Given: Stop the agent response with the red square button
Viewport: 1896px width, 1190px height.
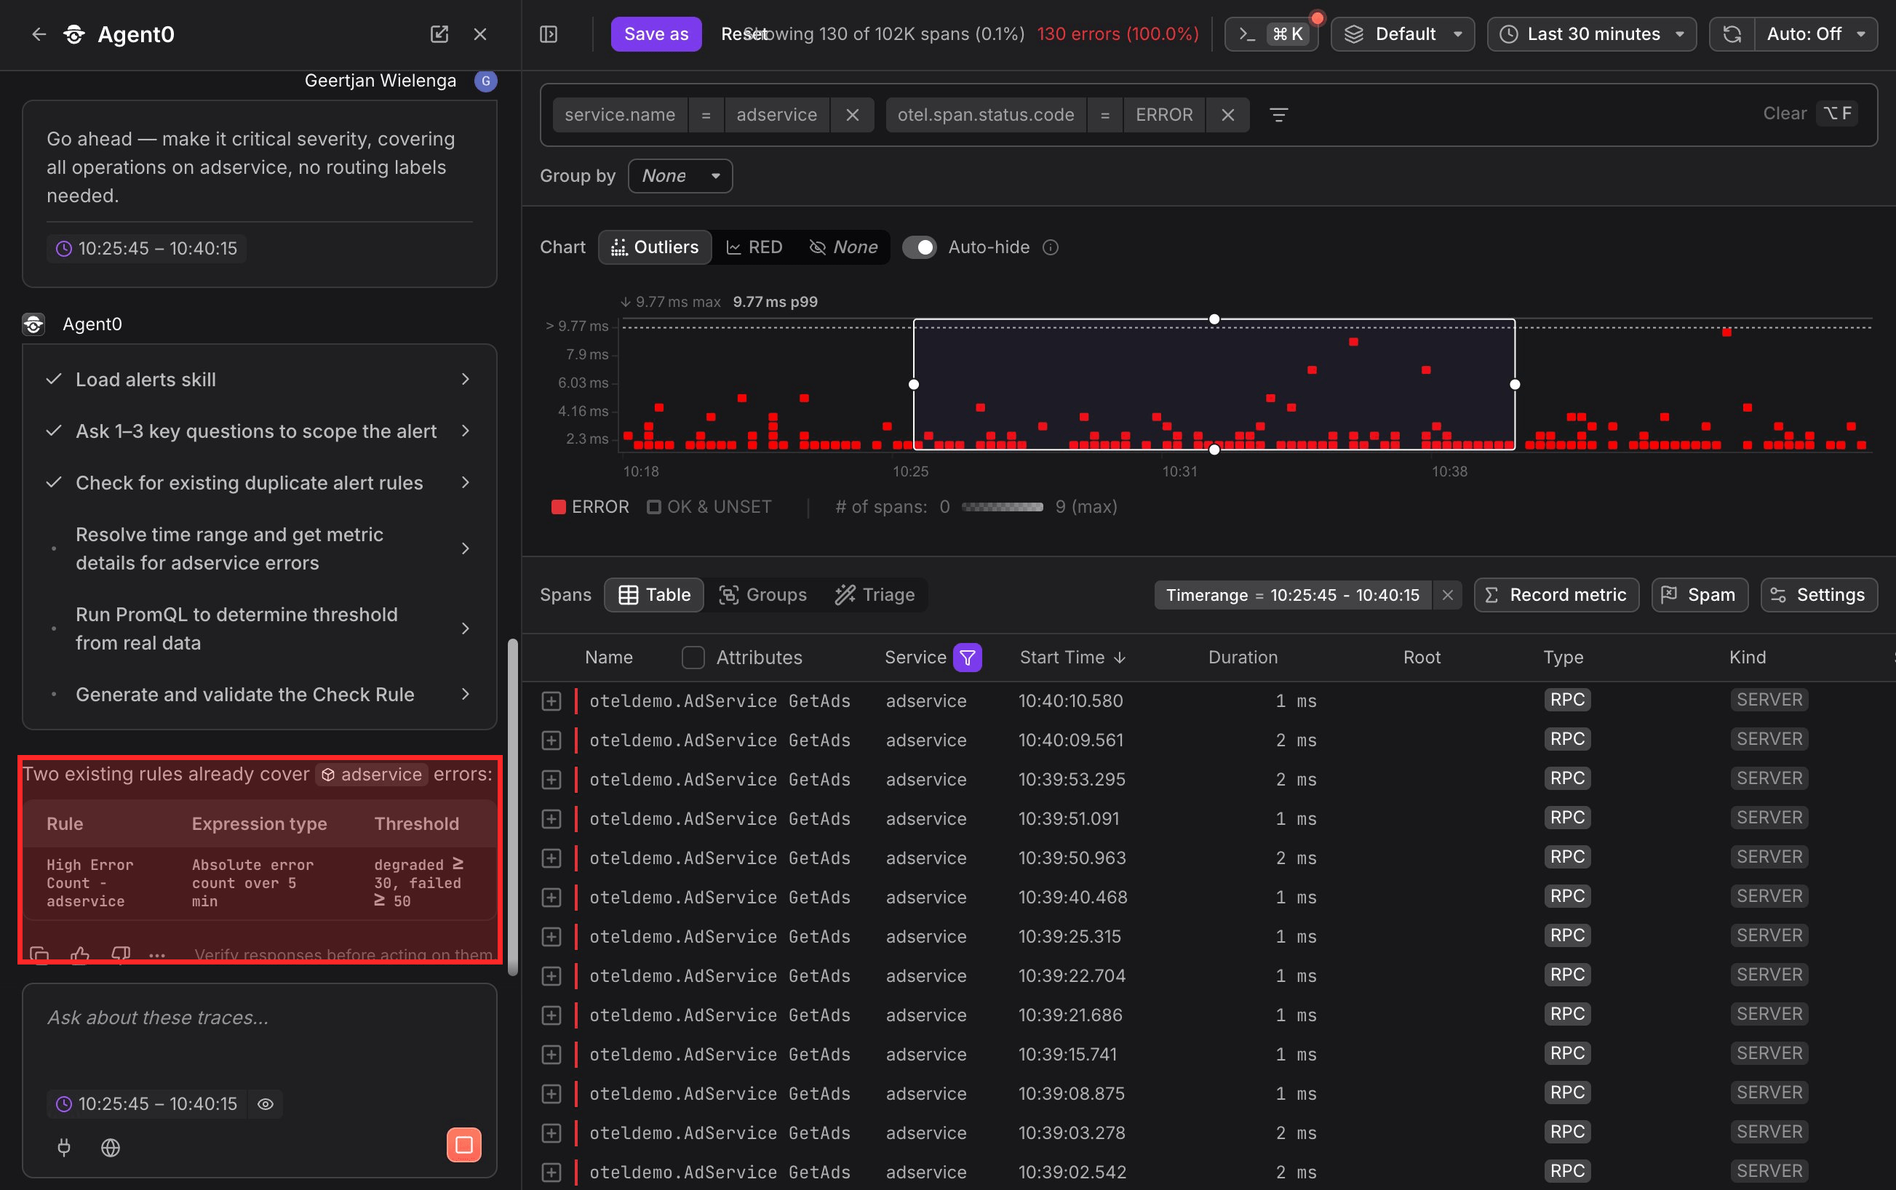Looking at the screenshot, I should pyautogui.click(x=463, y=1145).
